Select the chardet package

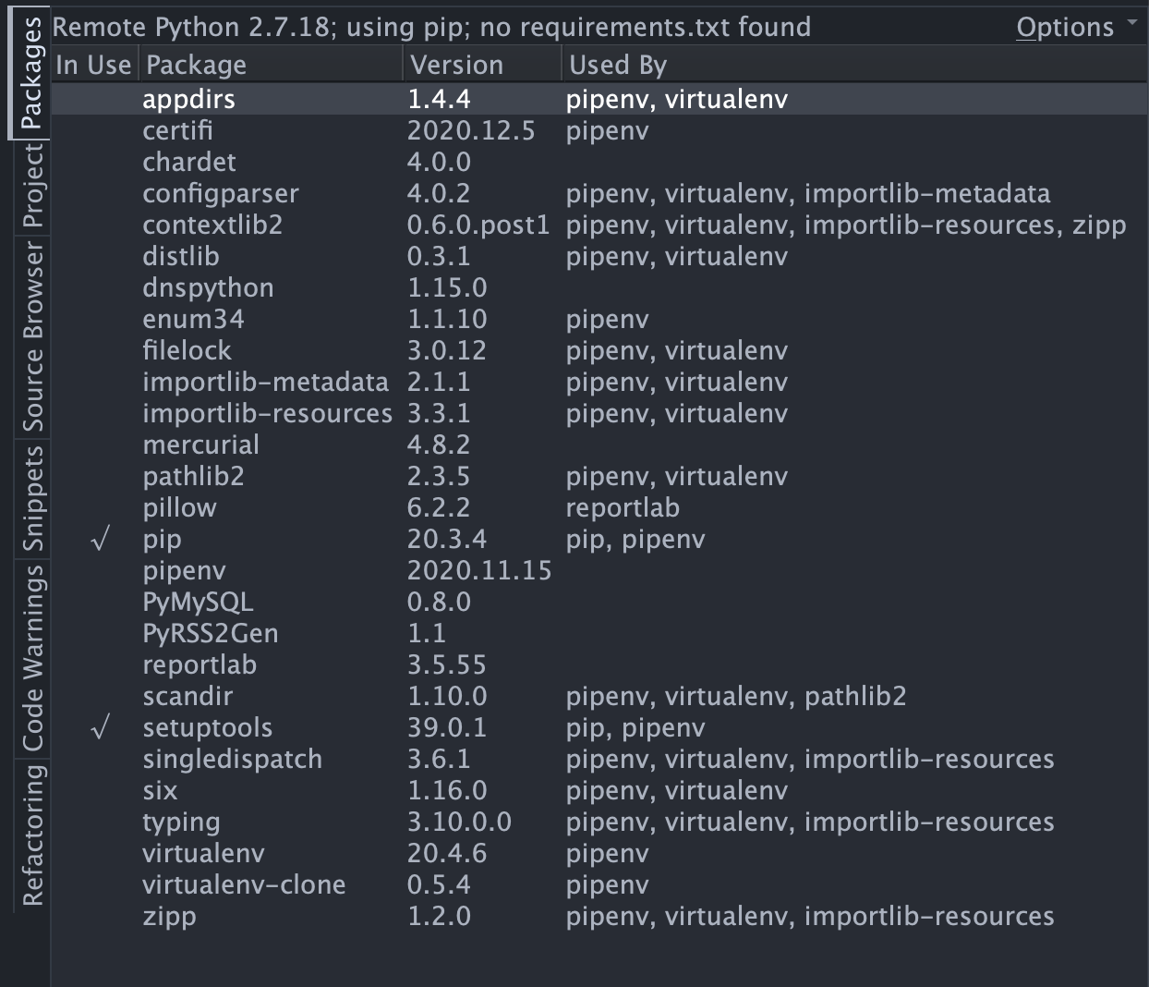(189, 162)
